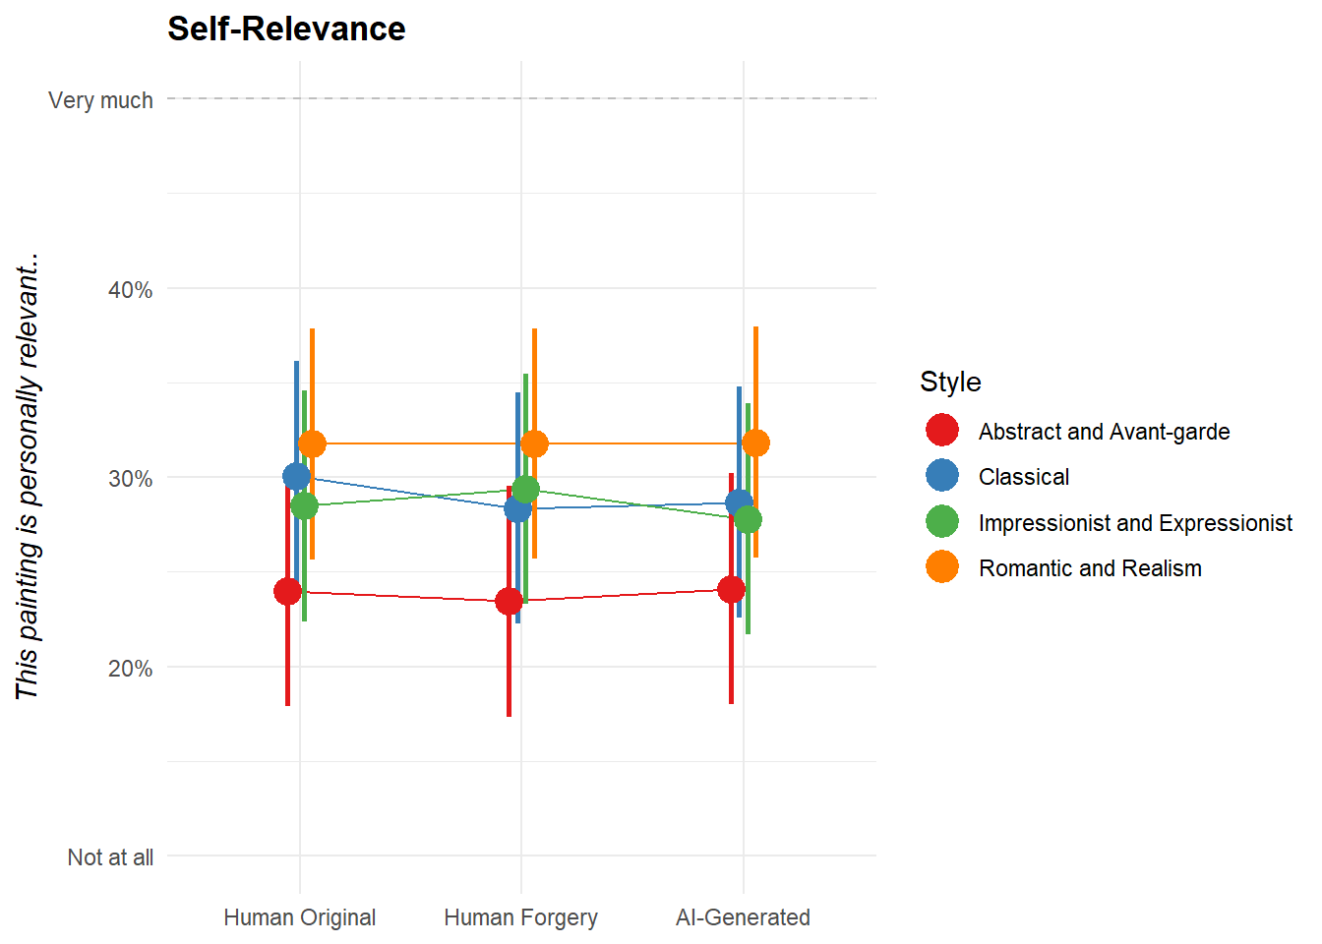Viewport: 1322px width, 944px height.
Task: Click the red data point above Human Original
Action: point(287,591)
